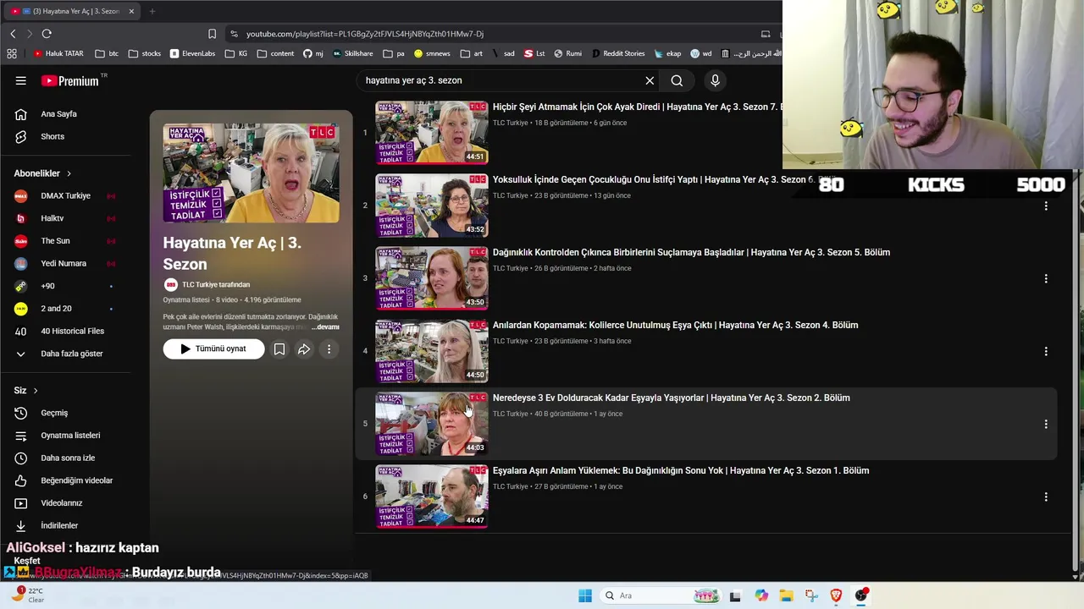Open the Reddit Stories bookmark

[618, 53]
